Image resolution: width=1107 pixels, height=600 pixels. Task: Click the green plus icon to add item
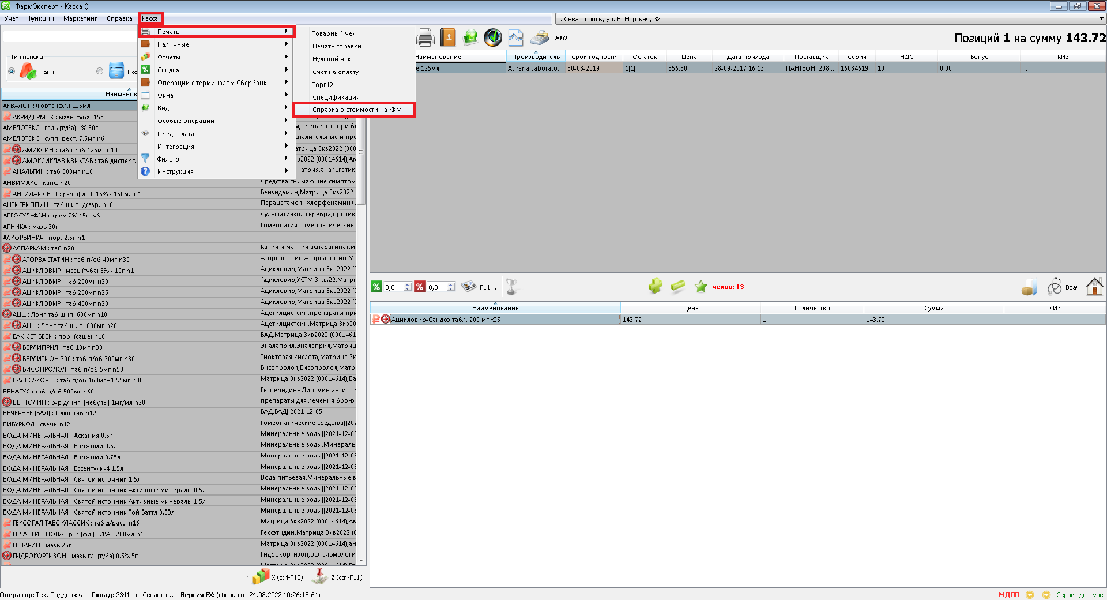click(655, 287)
